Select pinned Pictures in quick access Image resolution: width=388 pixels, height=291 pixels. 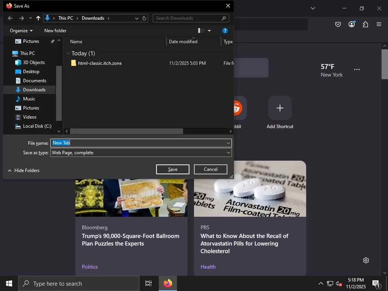coord(31,41)
